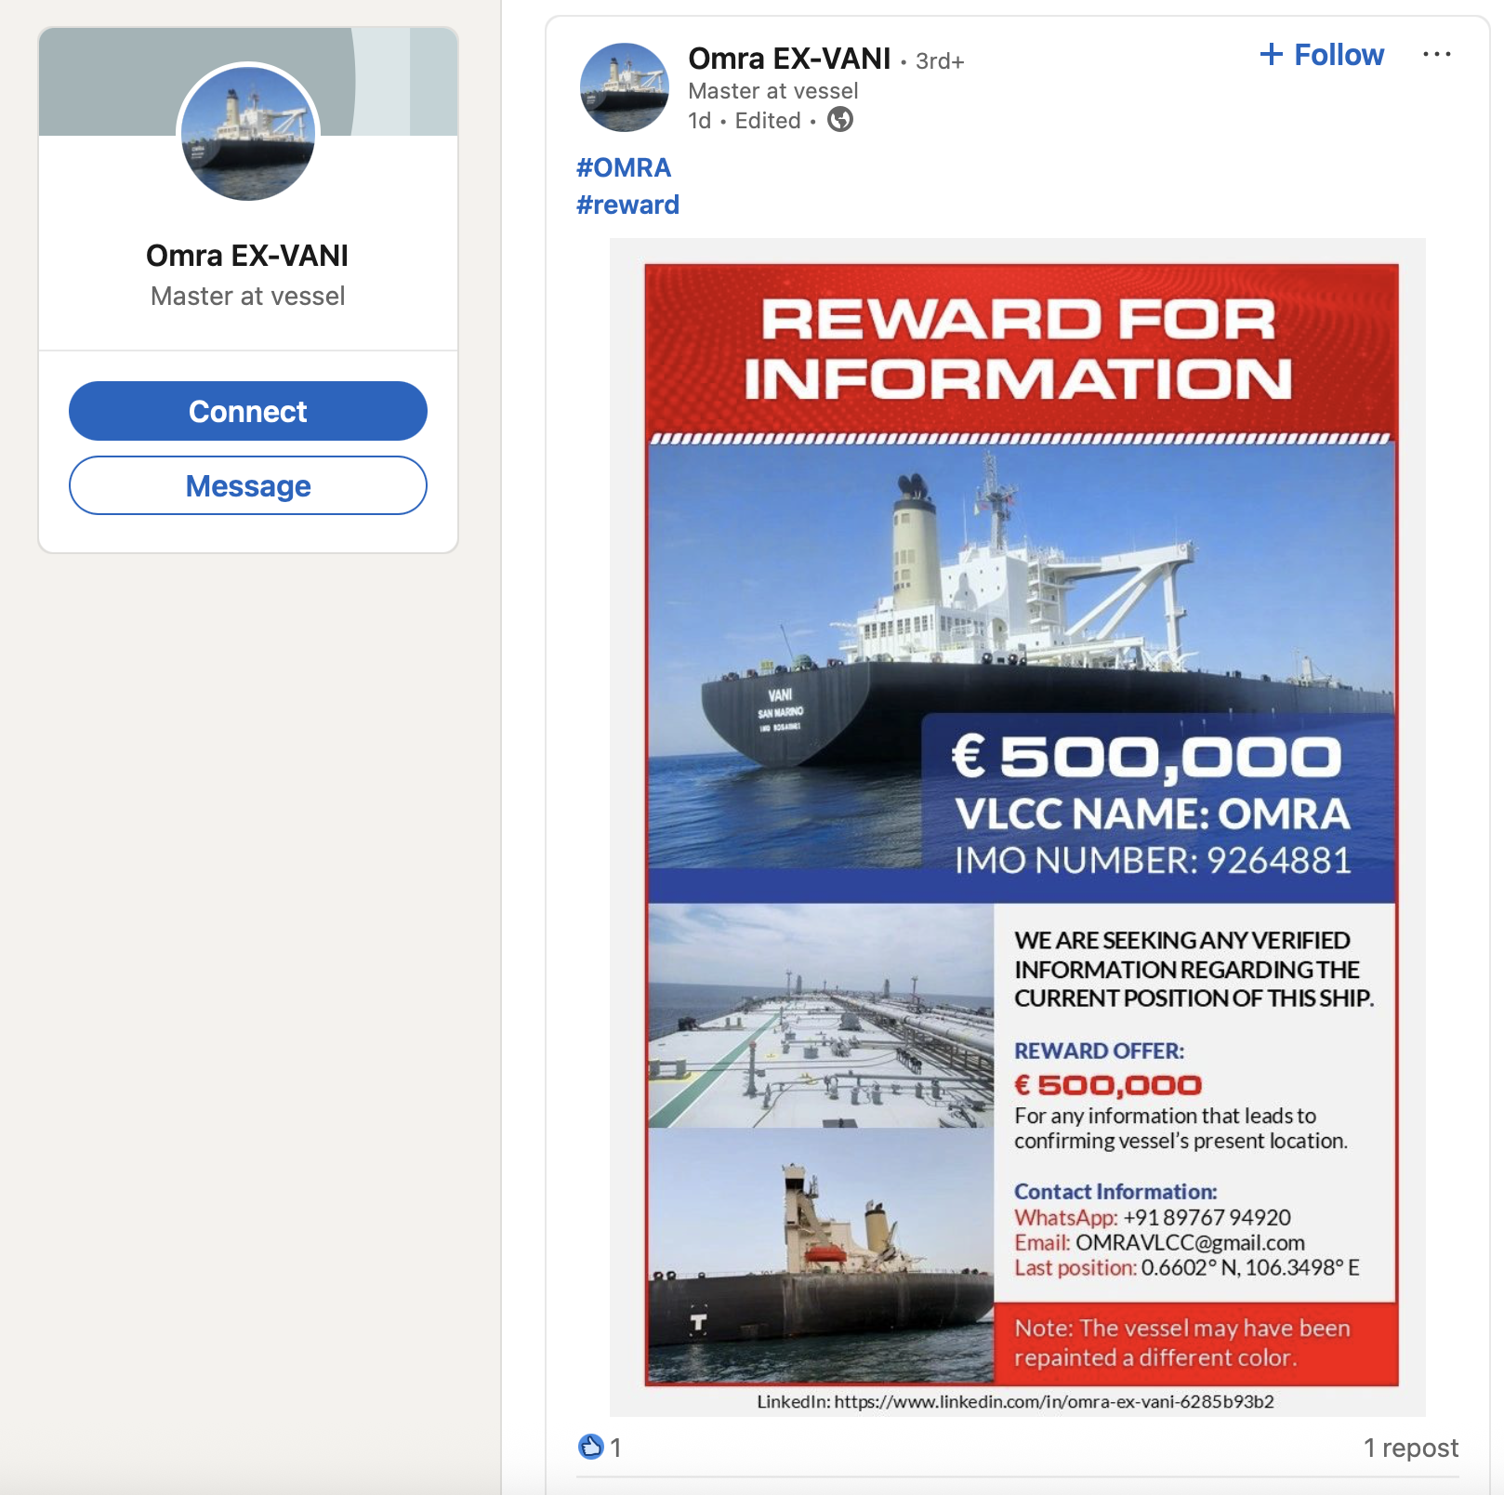Open the three-dot post options menu
Screen dimensions: 1504x1495
coord(1436,55)
